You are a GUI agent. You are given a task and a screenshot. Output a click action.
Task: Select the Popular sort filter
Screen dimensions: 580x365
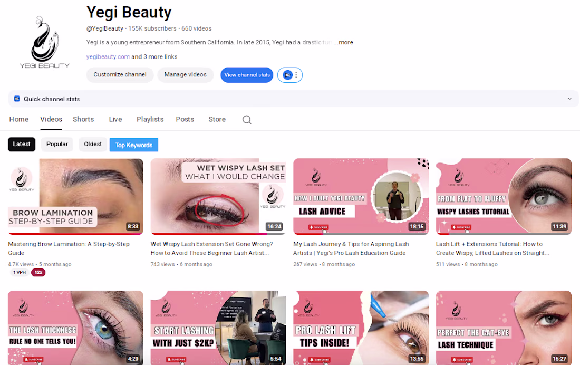pos(57,144)
